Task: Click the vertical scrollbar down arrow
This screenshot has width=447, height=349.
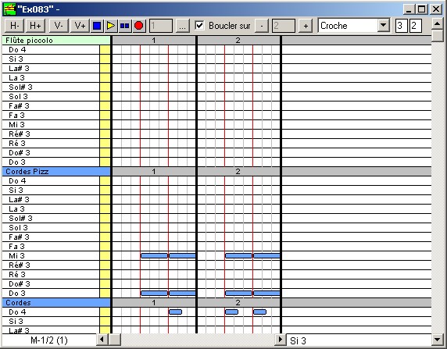Action: tap(438, 340)
